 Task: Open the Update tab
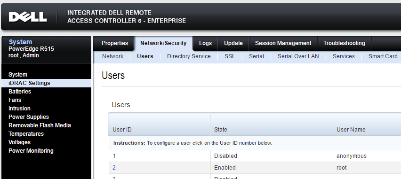tap(233, 43)
